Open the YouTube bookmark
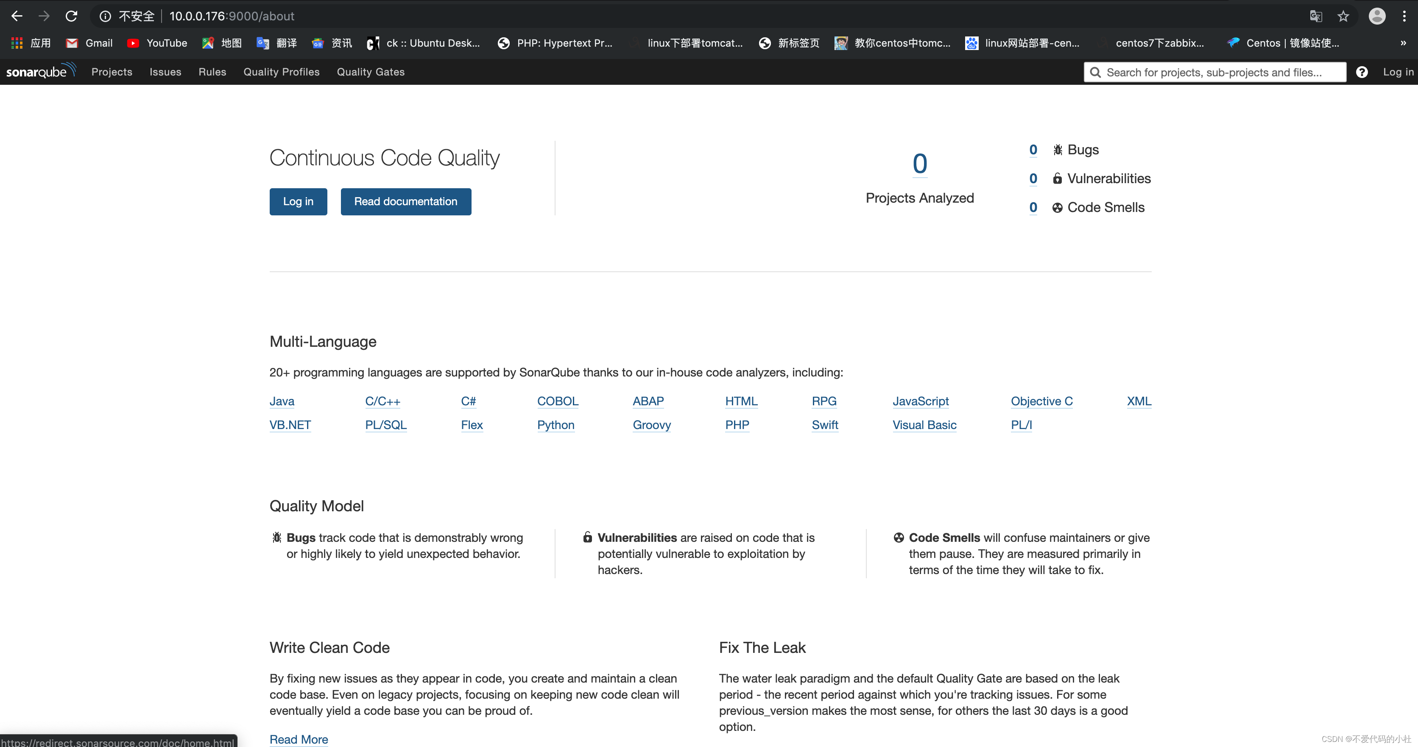Viewport: 1418px width, 747px height. tap(157, 43)
